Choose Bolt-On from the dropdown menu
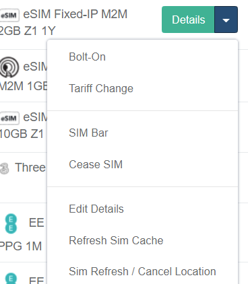The image size is (248, 284). (87, 57)
